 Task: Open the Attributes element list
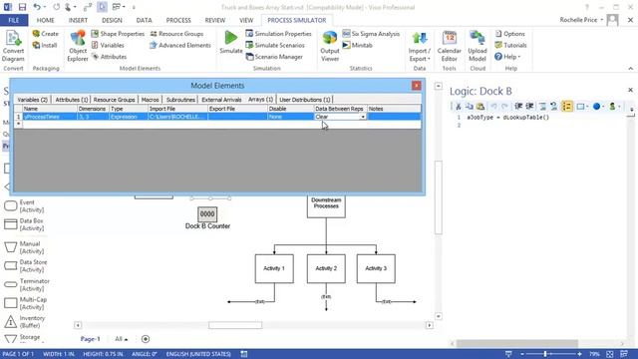pyautogui.click(x=109, y=57)
